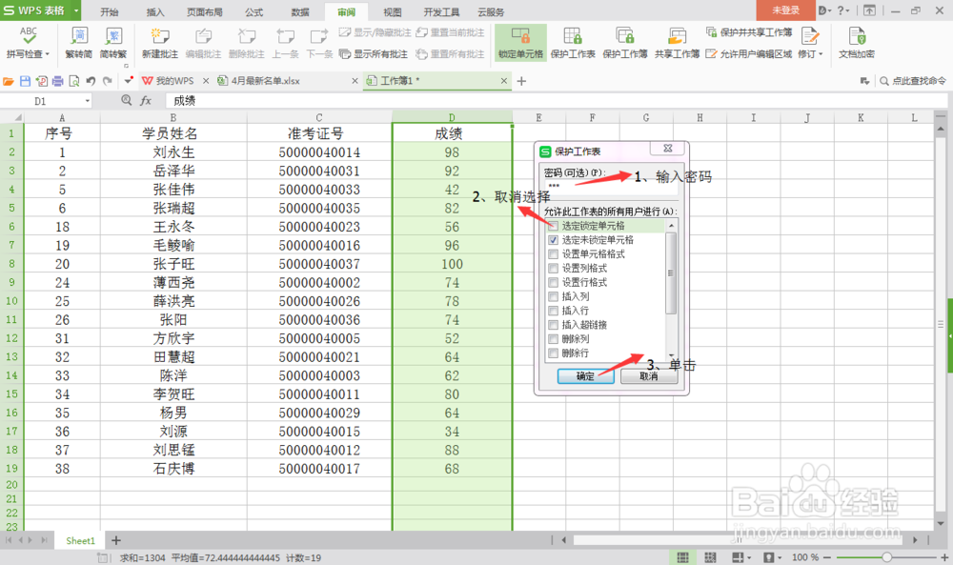This screenshot has height=565, width=953.
Task: Switch to normal view in status bar
Action: tap(682, 557)
